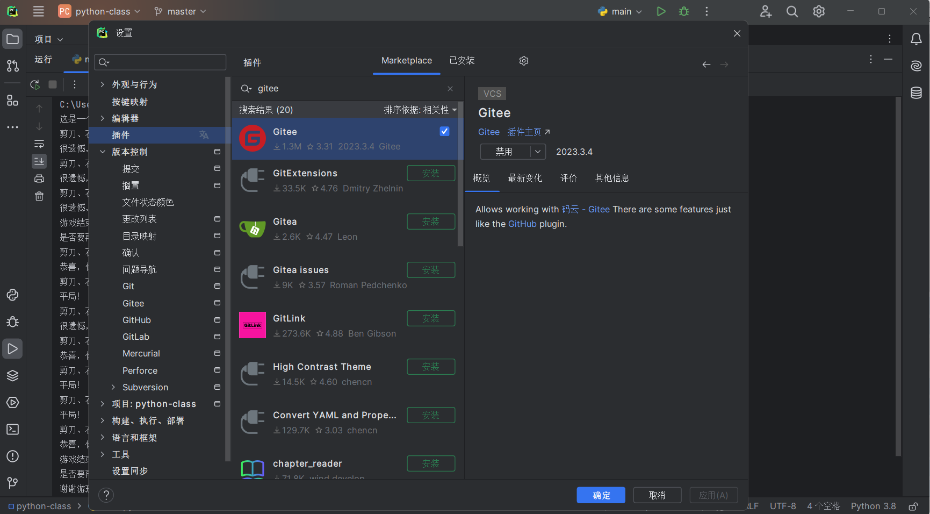Install the GitLink plugin
This screenshot has height=514, width=930.
[x=431, y=318]
